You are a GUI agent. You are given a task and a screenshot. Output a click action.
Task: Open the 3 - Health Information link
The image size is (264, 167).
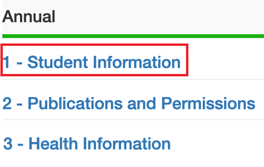(x=87, y=144)
